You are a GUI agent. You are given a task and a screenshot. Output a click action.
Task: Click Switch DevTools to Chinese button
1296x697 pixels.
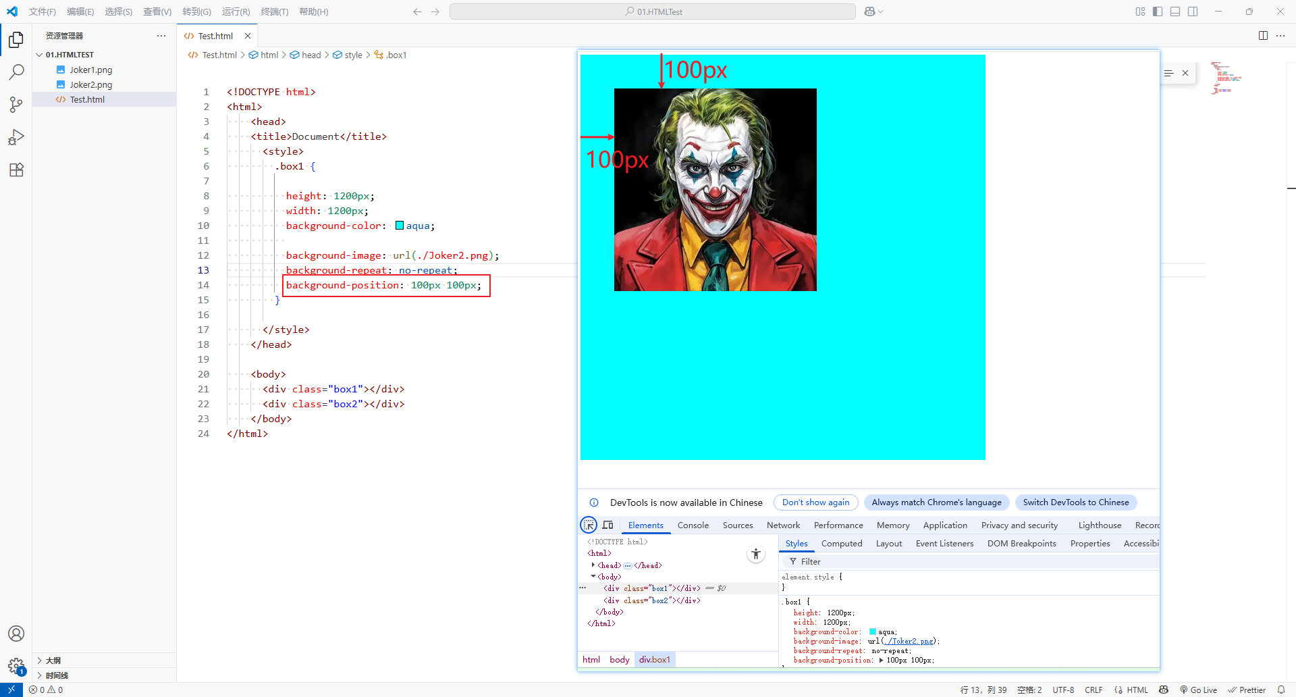(1076, 502)
